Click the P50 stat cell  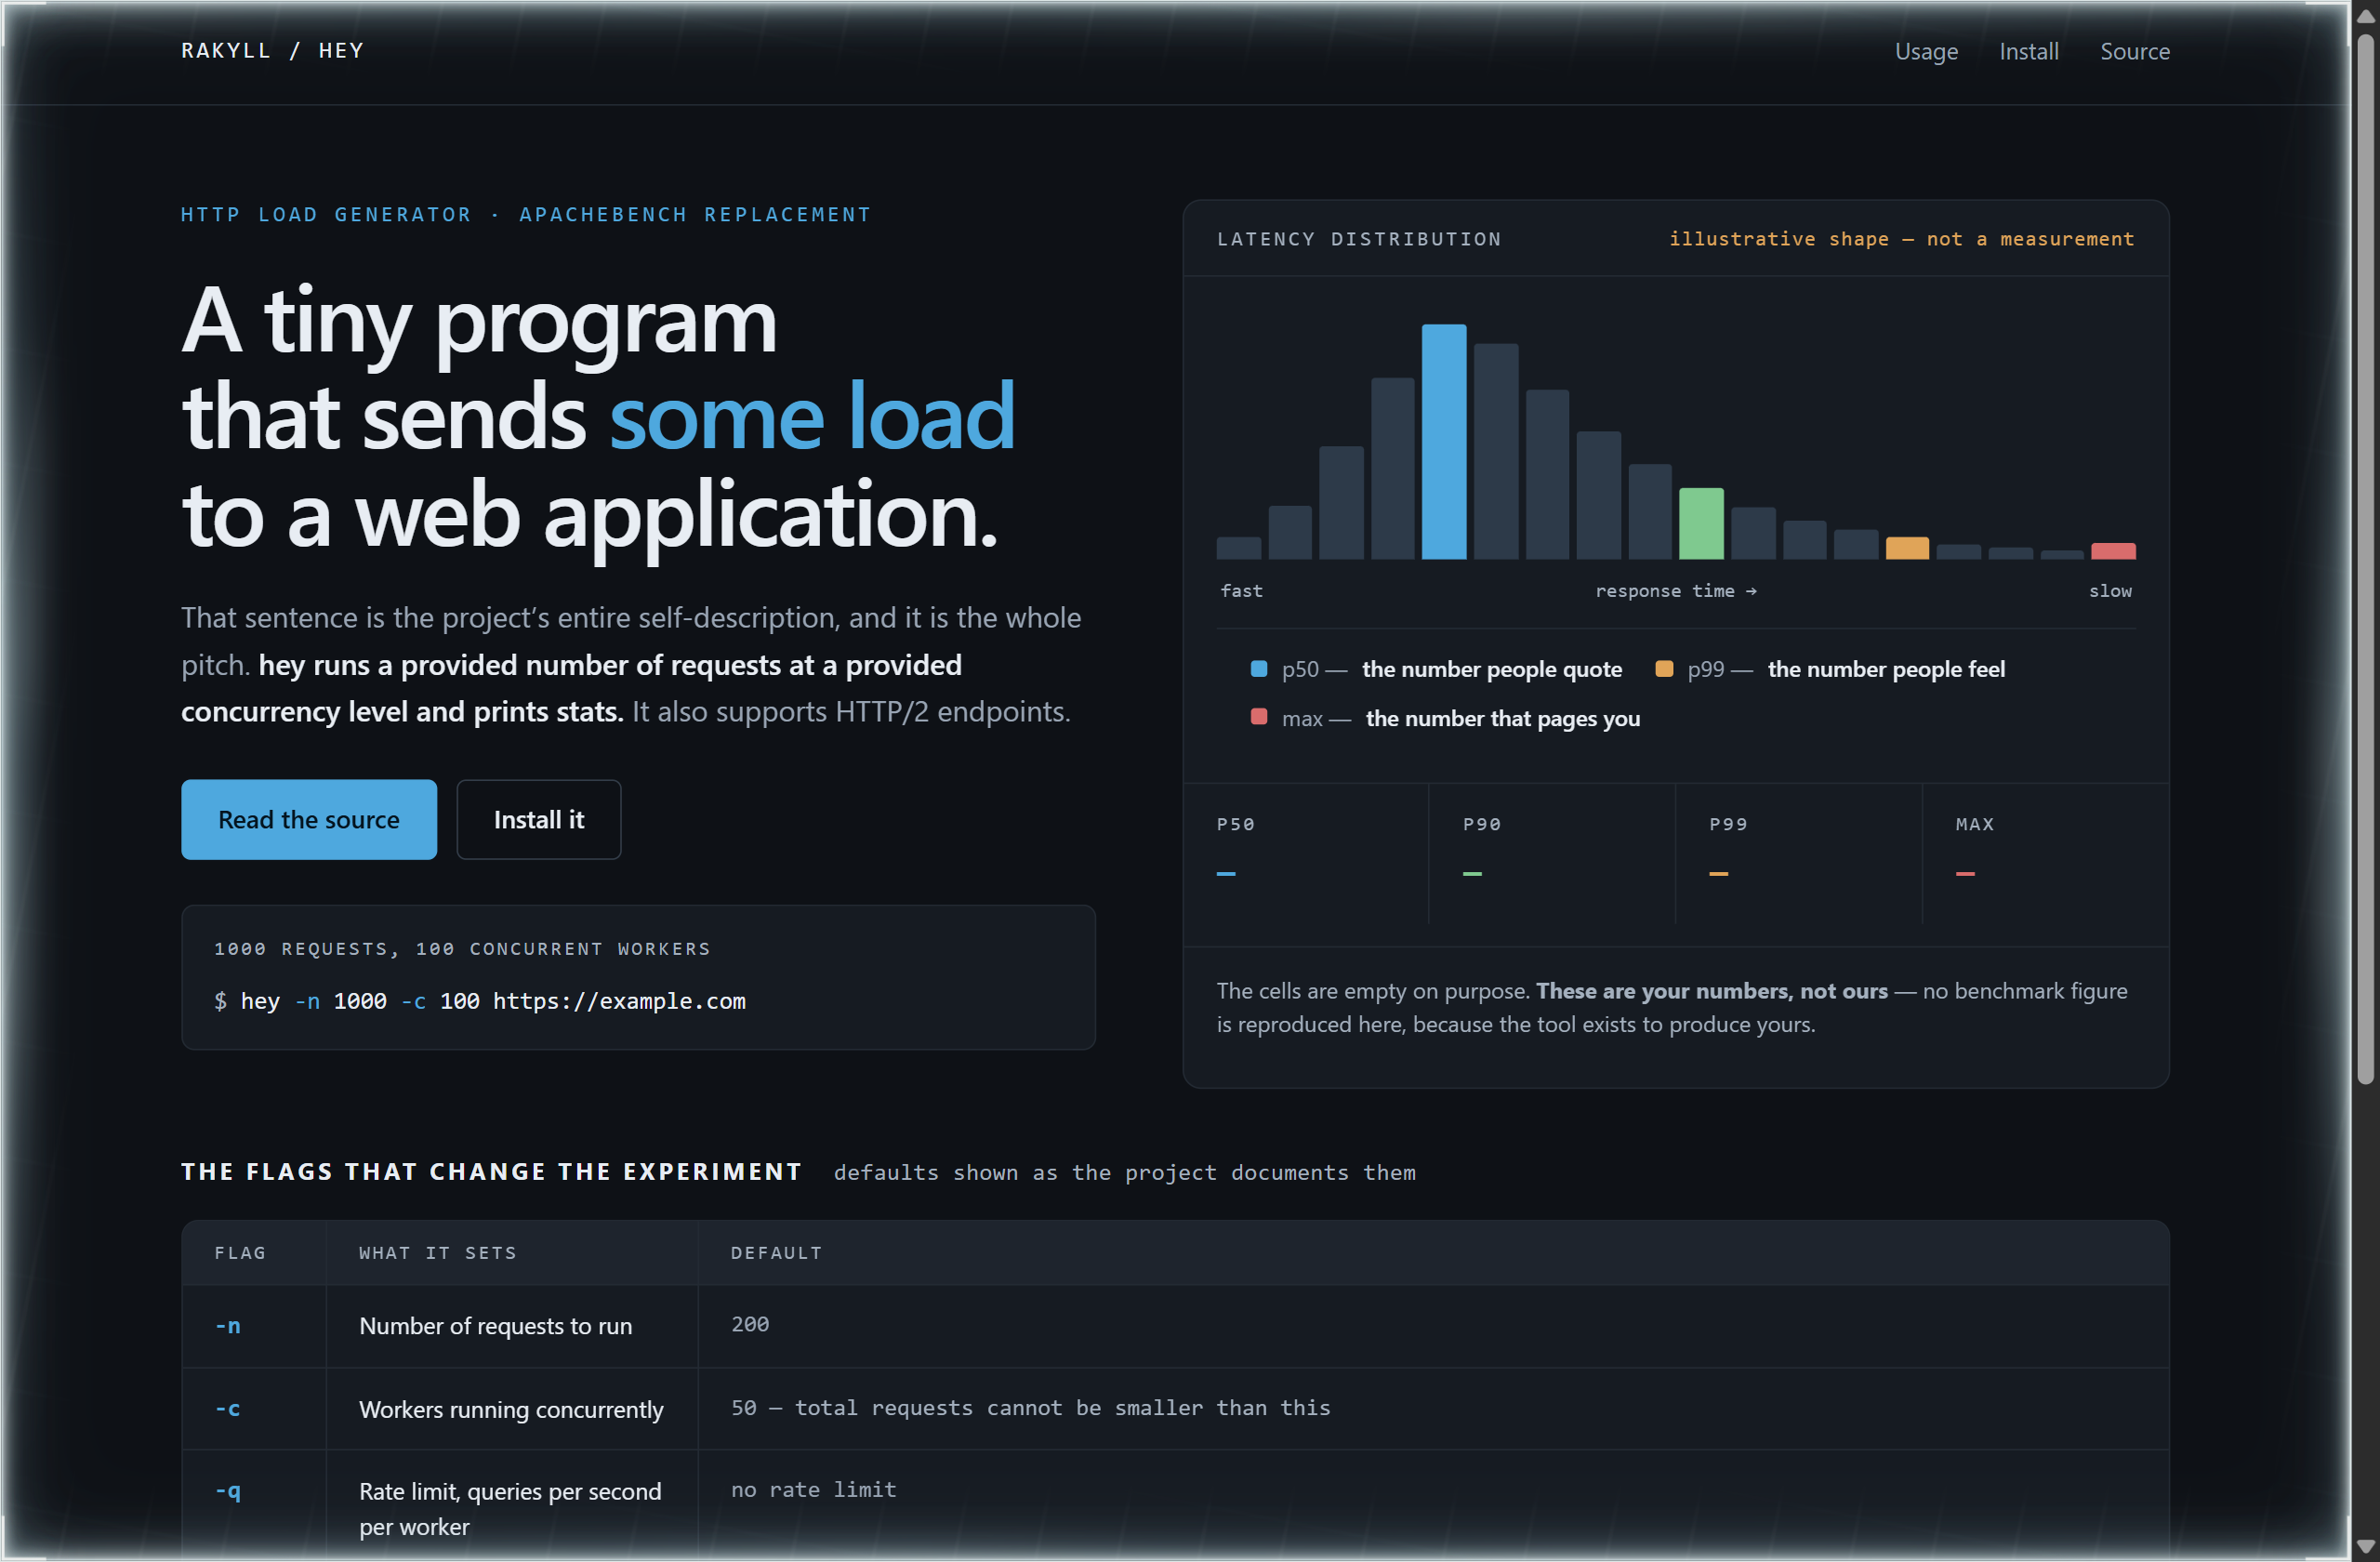click(x=1306, y=853)
